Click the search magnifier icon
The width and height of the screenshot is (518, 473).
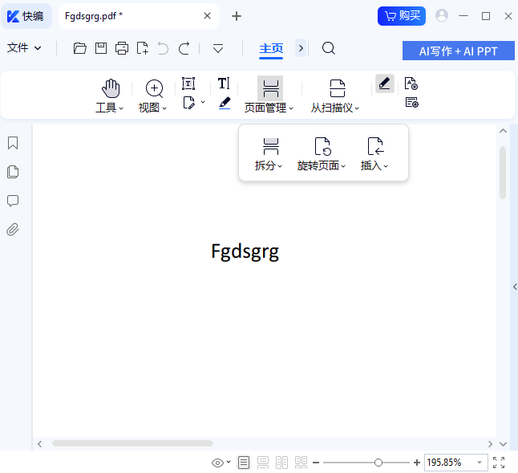click(x=329, y=48)
